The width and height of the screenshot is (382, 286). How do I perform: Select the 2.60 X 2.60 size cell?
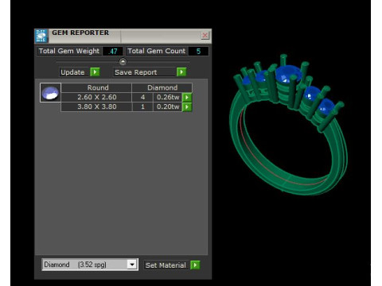pos(96,97)
